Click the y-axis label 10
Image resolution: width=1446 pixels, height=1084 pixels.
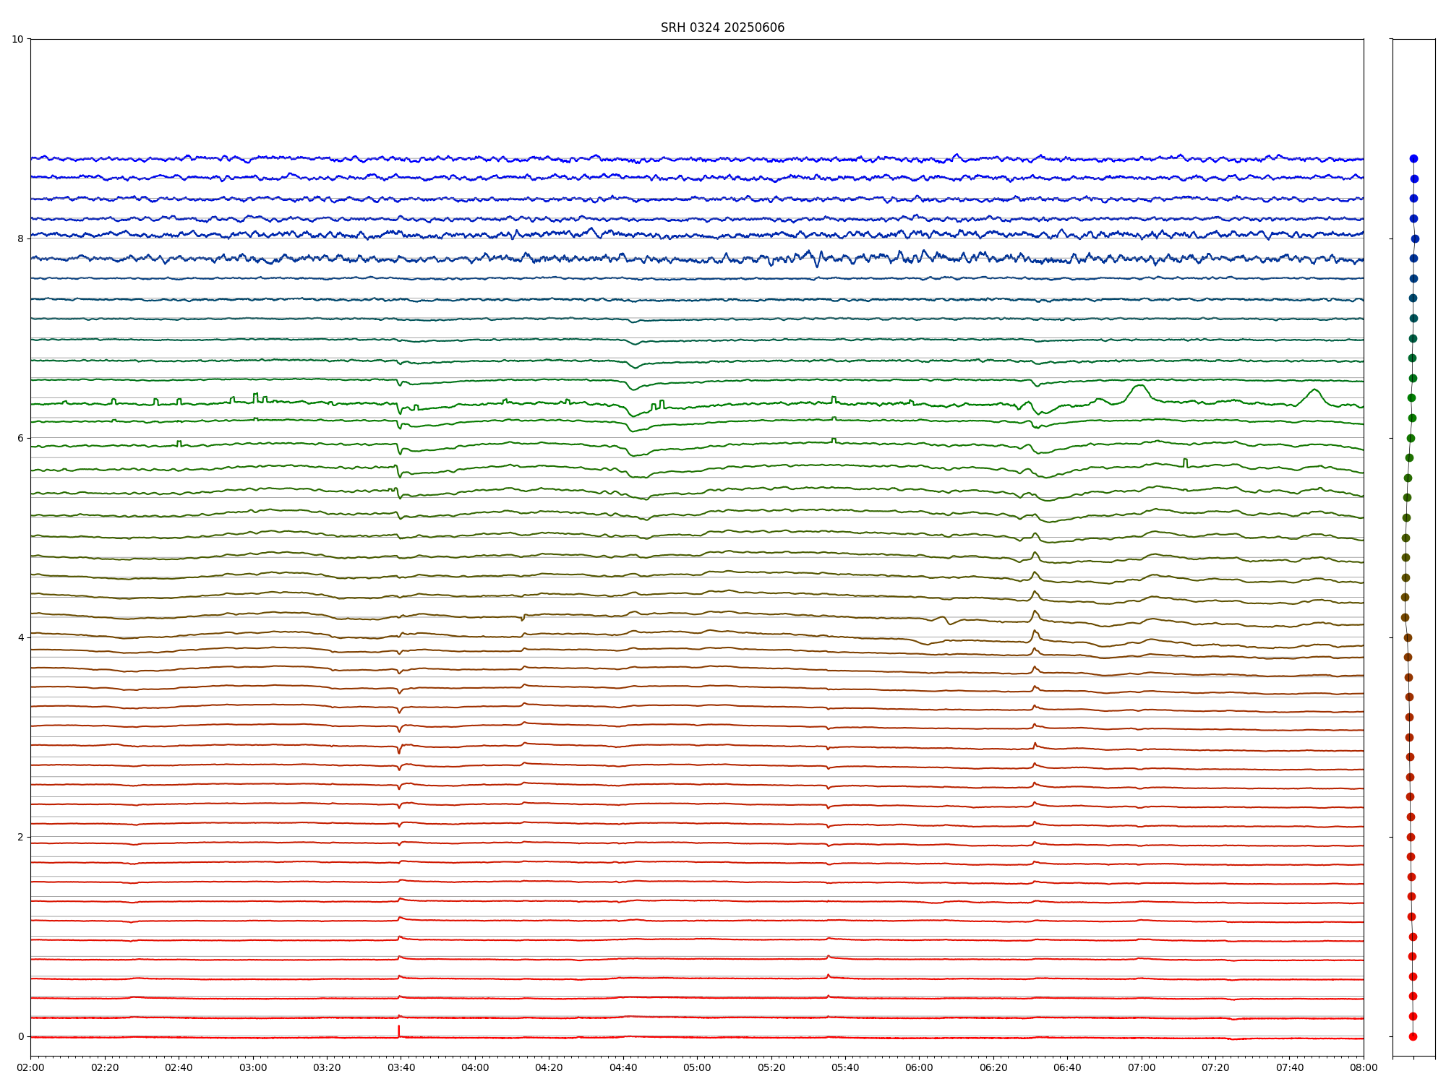click(x=17, y=39)
